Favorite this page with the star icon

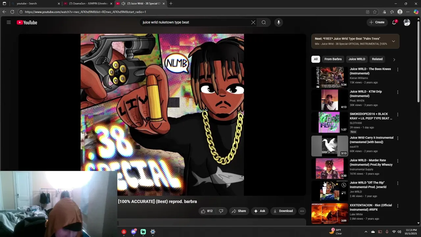(375, 12)
